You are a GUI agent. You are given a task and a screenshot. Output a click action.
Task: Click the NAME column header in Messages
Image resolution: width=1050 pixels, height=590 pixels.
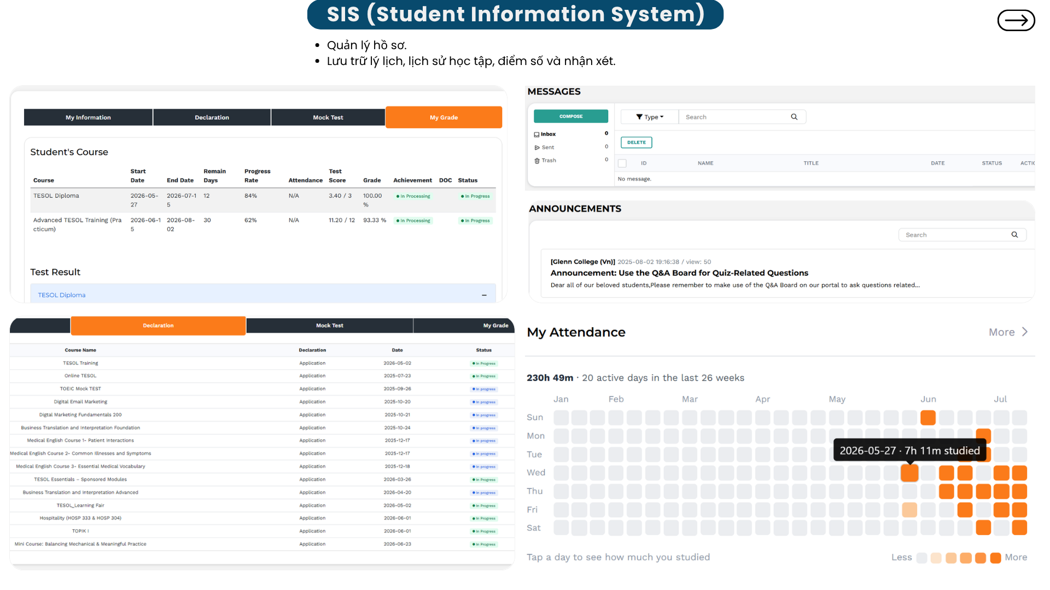(705, 163)
